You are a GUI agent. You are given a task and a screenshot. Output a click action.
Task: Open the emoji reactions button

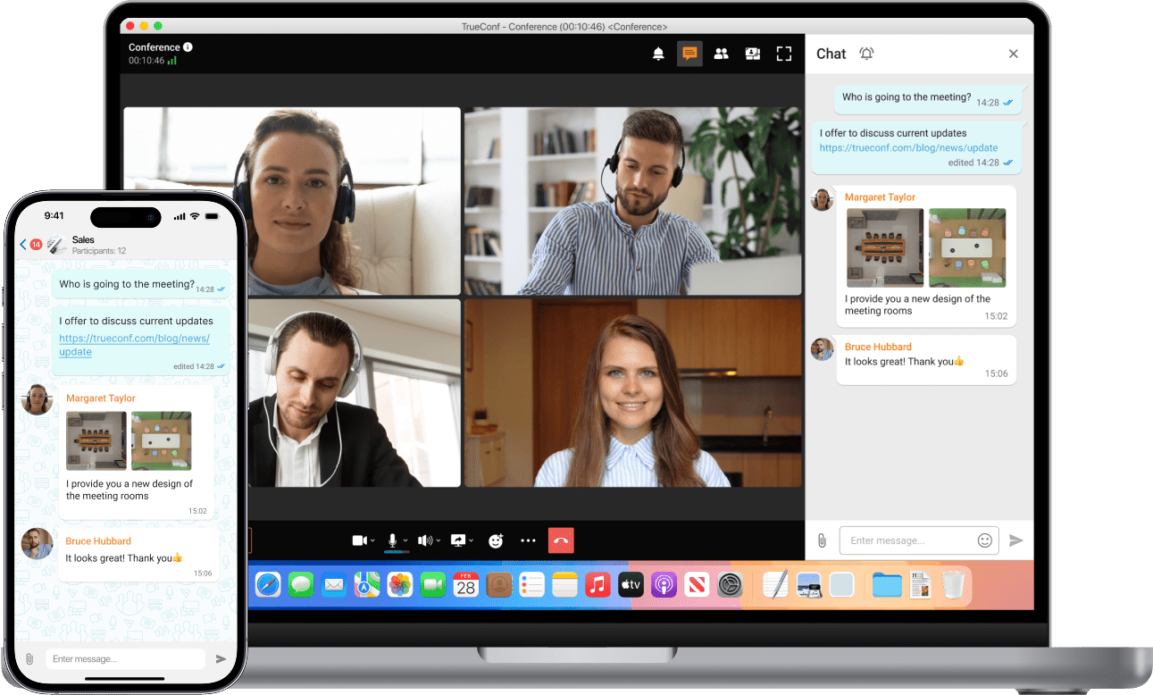[496, 540]
